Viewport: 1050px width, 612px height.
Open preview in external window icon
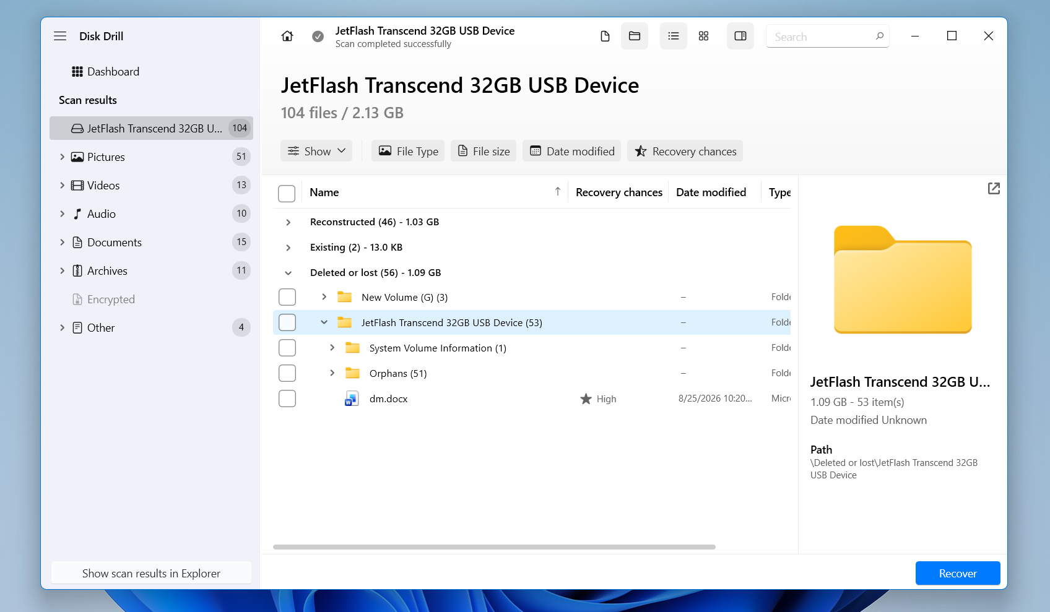coord(994,189)
